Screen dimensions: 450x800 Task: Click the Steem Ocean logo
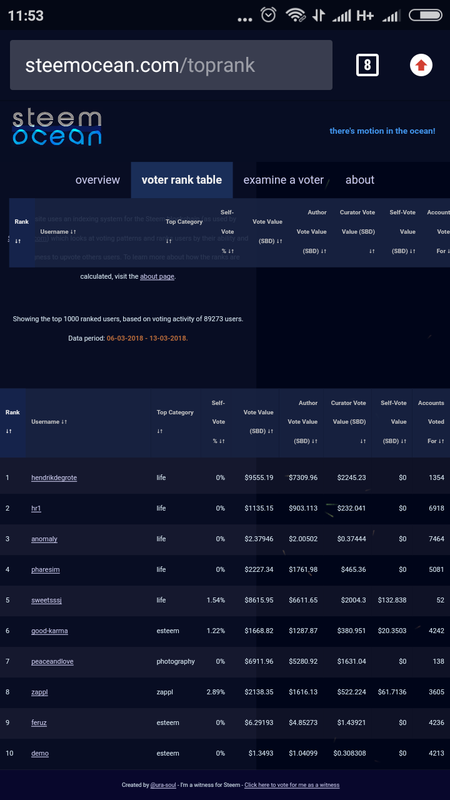point(57,127)
